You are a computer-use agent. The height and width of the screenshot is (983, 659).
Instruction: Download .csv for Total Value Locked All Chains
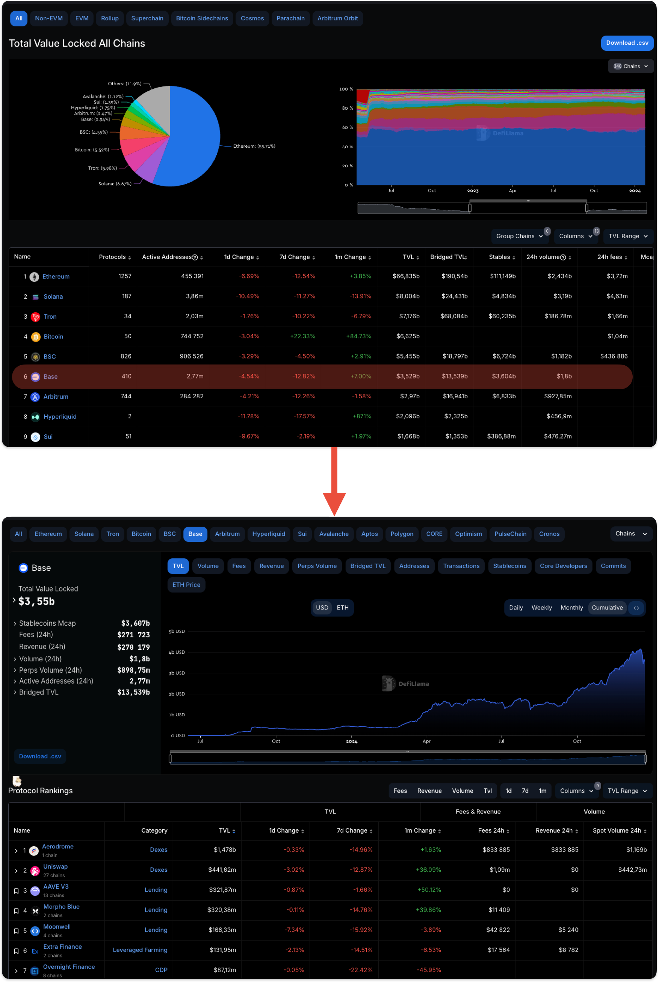pyautogui.click(x=627, y=43)
